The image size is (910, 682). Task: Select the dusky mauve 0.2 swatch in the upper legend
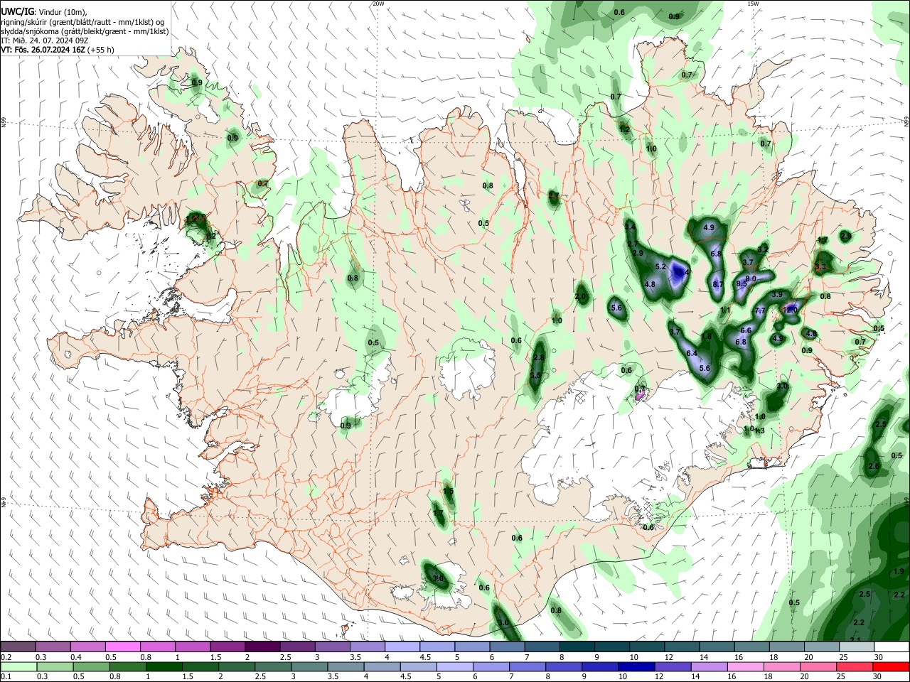point(18,646)
